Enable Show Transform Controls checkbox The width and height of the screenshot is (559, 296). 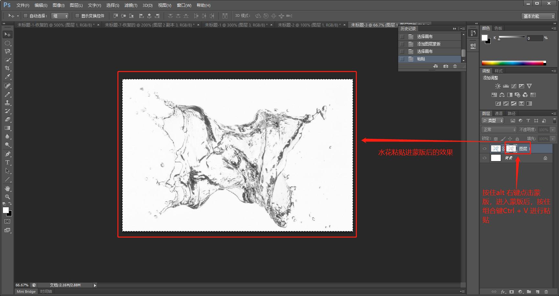77,16
